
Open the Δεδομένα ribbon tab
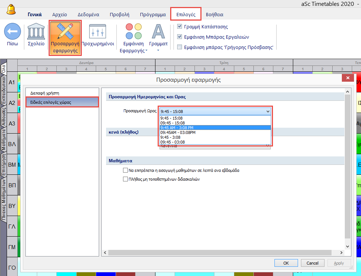tap(88, 15)
